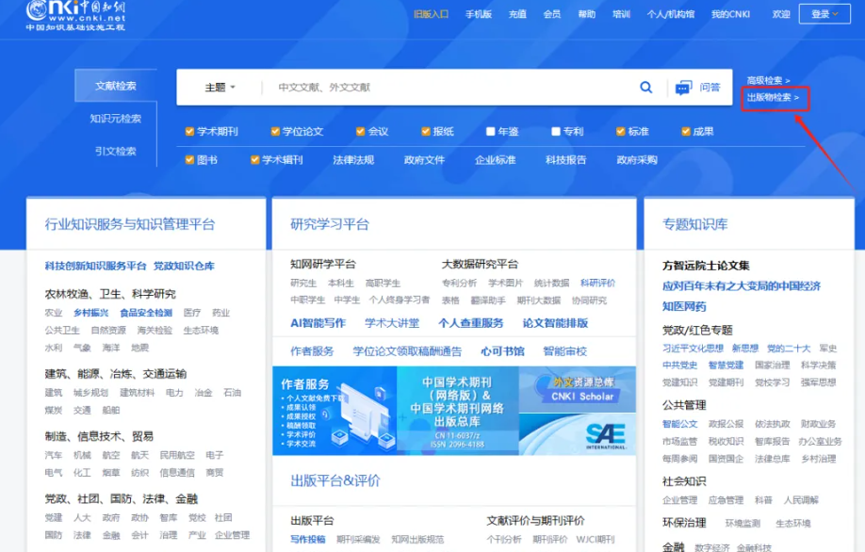Open 科技创新知识服务平台 link
This screenshot has height=552, width=865.
[x=95, y=266]
